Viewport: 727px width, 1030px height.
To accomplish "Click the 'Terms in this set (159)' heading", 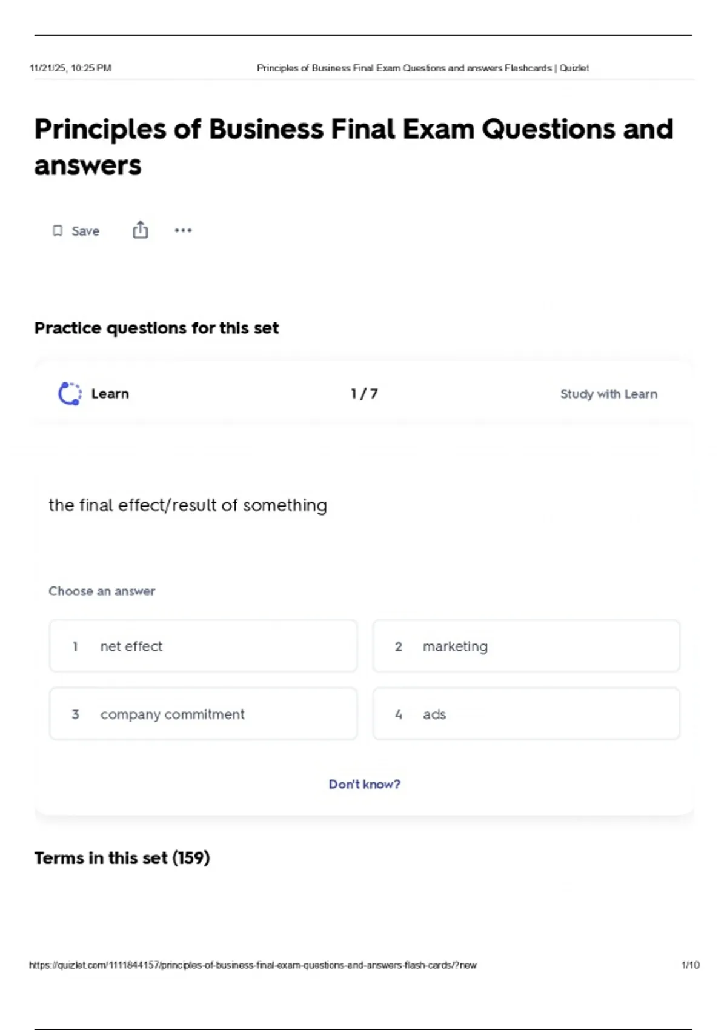I will tap(122, 858).
